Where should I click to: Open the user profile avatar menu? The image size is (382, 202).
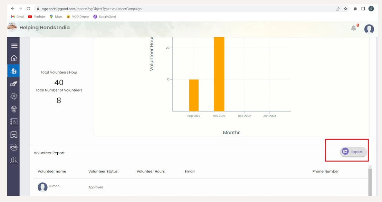click(369, 29)
